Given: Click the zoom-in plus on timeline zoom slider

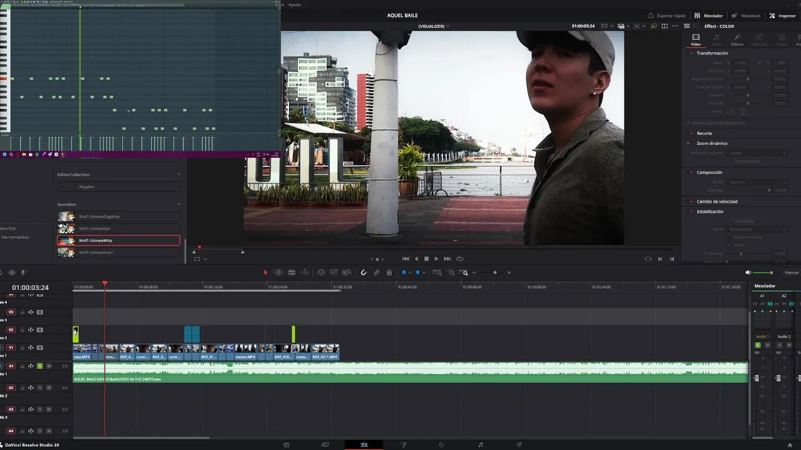Looking at the screenshot, I should [x=509, y=272].
